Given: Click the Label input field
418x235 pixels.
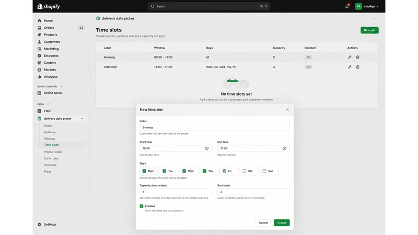Looking at the screenshot, I should (x=215, y=127).
